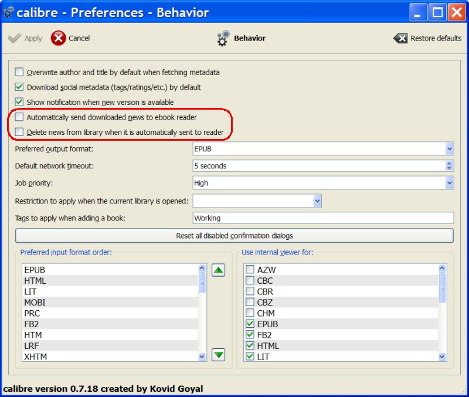Open the Preferred output format dropdown

449,149
